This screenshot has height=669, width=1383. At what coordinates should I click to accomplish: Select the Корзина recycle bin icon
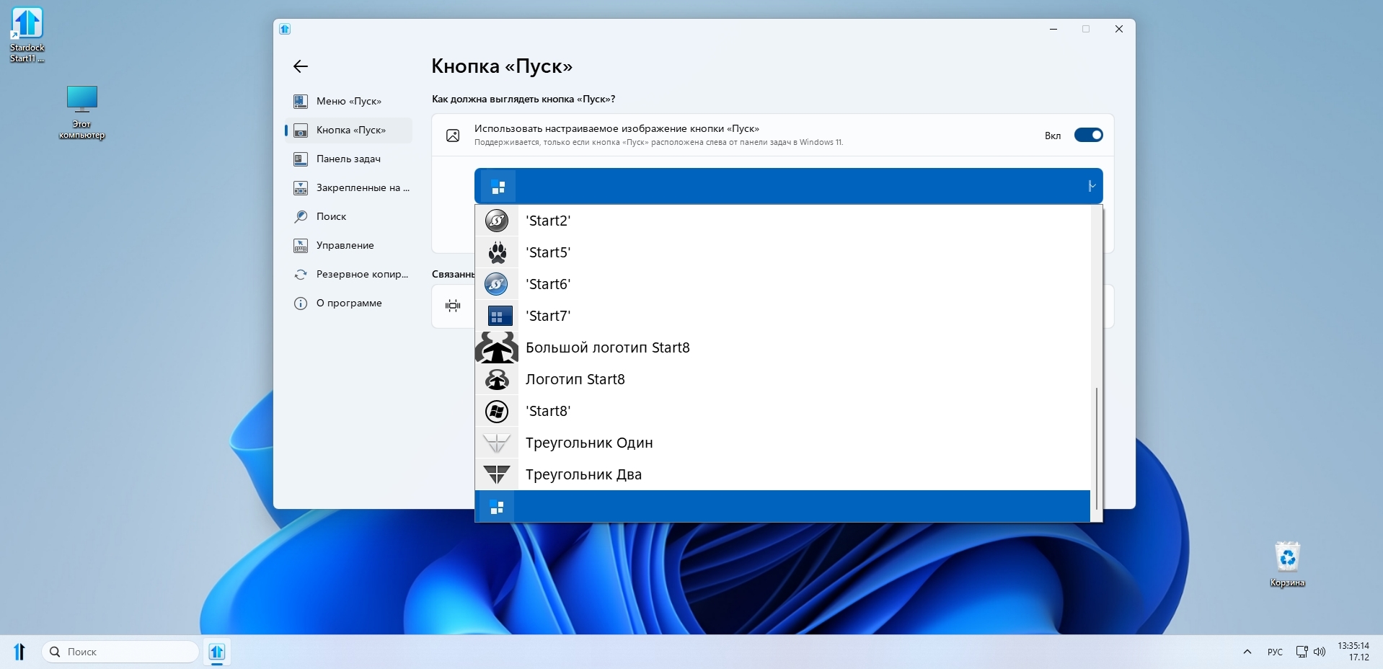coord(1287,564)
